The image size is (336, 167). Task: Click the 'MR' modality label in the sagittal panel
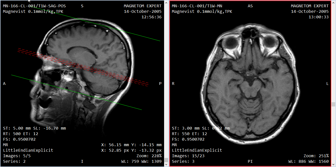tap(6, 145)
